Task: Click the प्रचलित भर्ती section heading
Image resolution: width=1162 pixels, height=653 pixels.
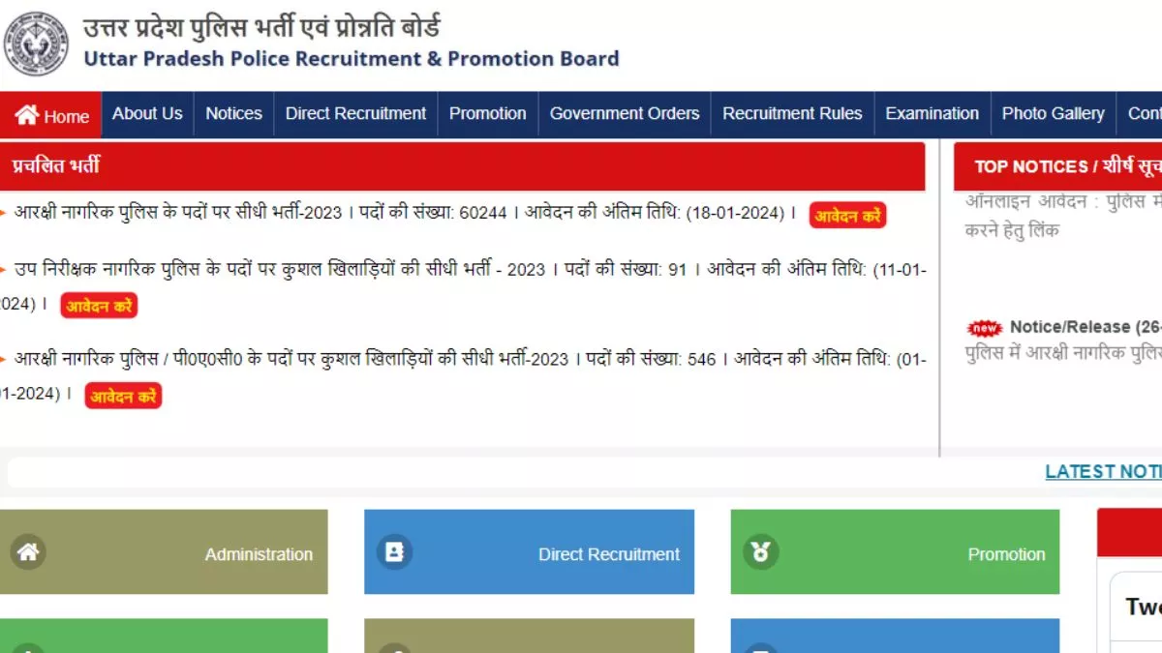Action: pyautogui.click(x=56, y=166)
